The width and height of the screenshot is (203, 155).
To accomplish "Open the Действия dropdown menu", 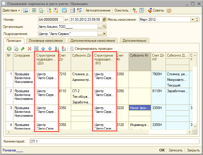I will tap(11, 10).
